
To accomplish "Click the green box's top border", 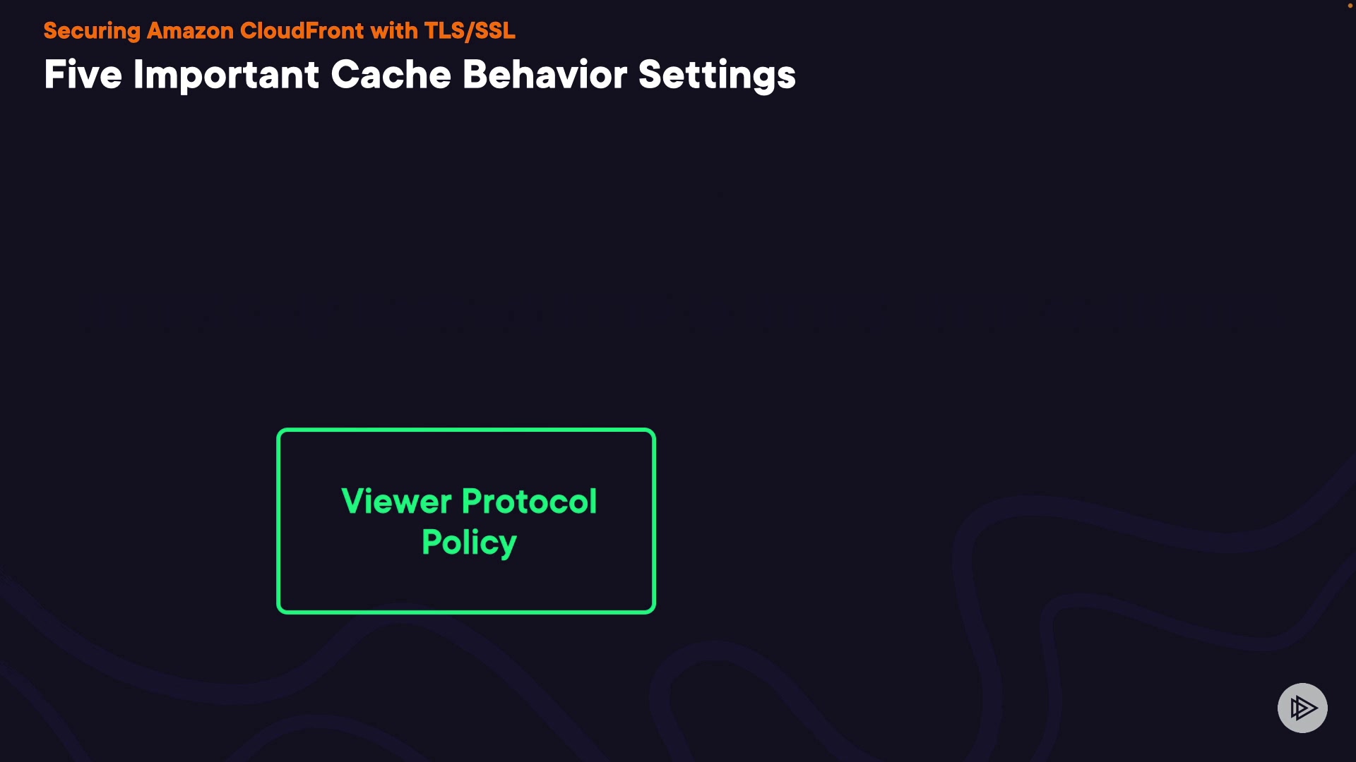I will (466, 430).
